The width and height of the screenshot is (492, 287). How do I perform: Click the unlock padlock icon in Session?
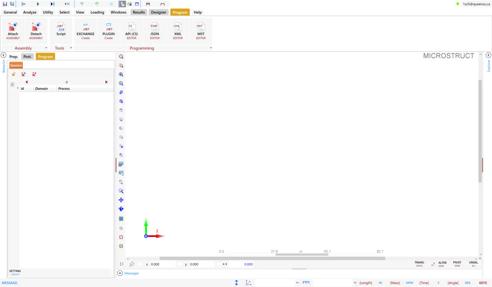[13, 74]
